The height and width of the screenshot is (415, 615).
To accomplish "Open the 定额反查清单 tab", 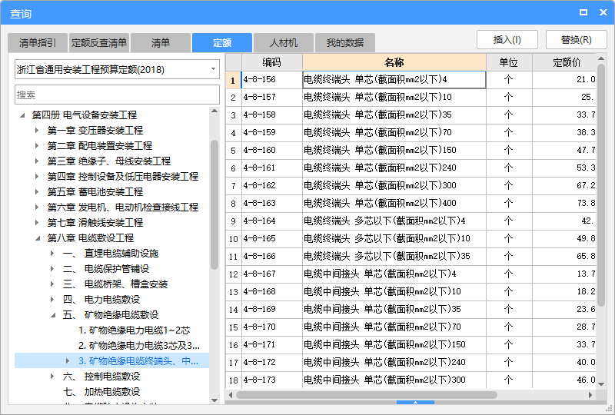I will click(99, 43).
